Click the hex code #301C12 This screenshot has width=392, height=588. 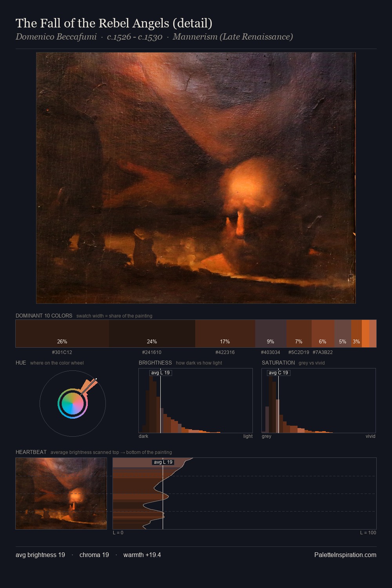pos(62,352)
